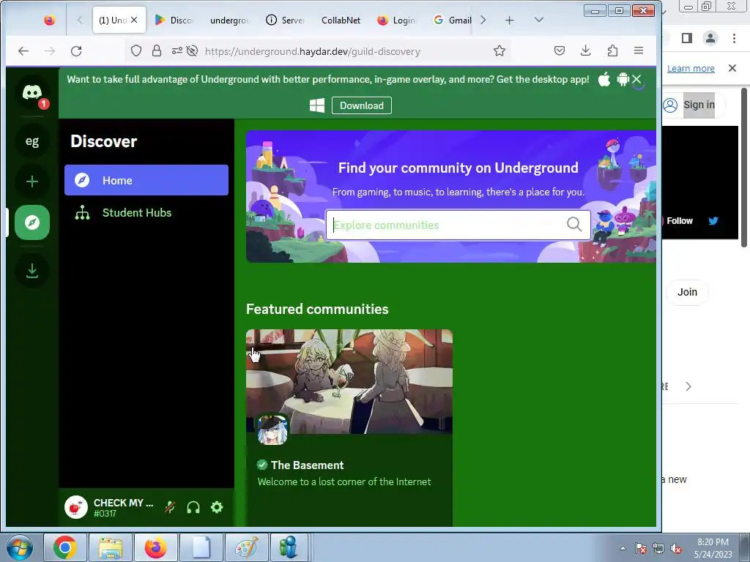This screenshot has width=750, height=562.
Task: Switch to the undergrou tab
Action: pyautogui.click(x=229, y=20)
